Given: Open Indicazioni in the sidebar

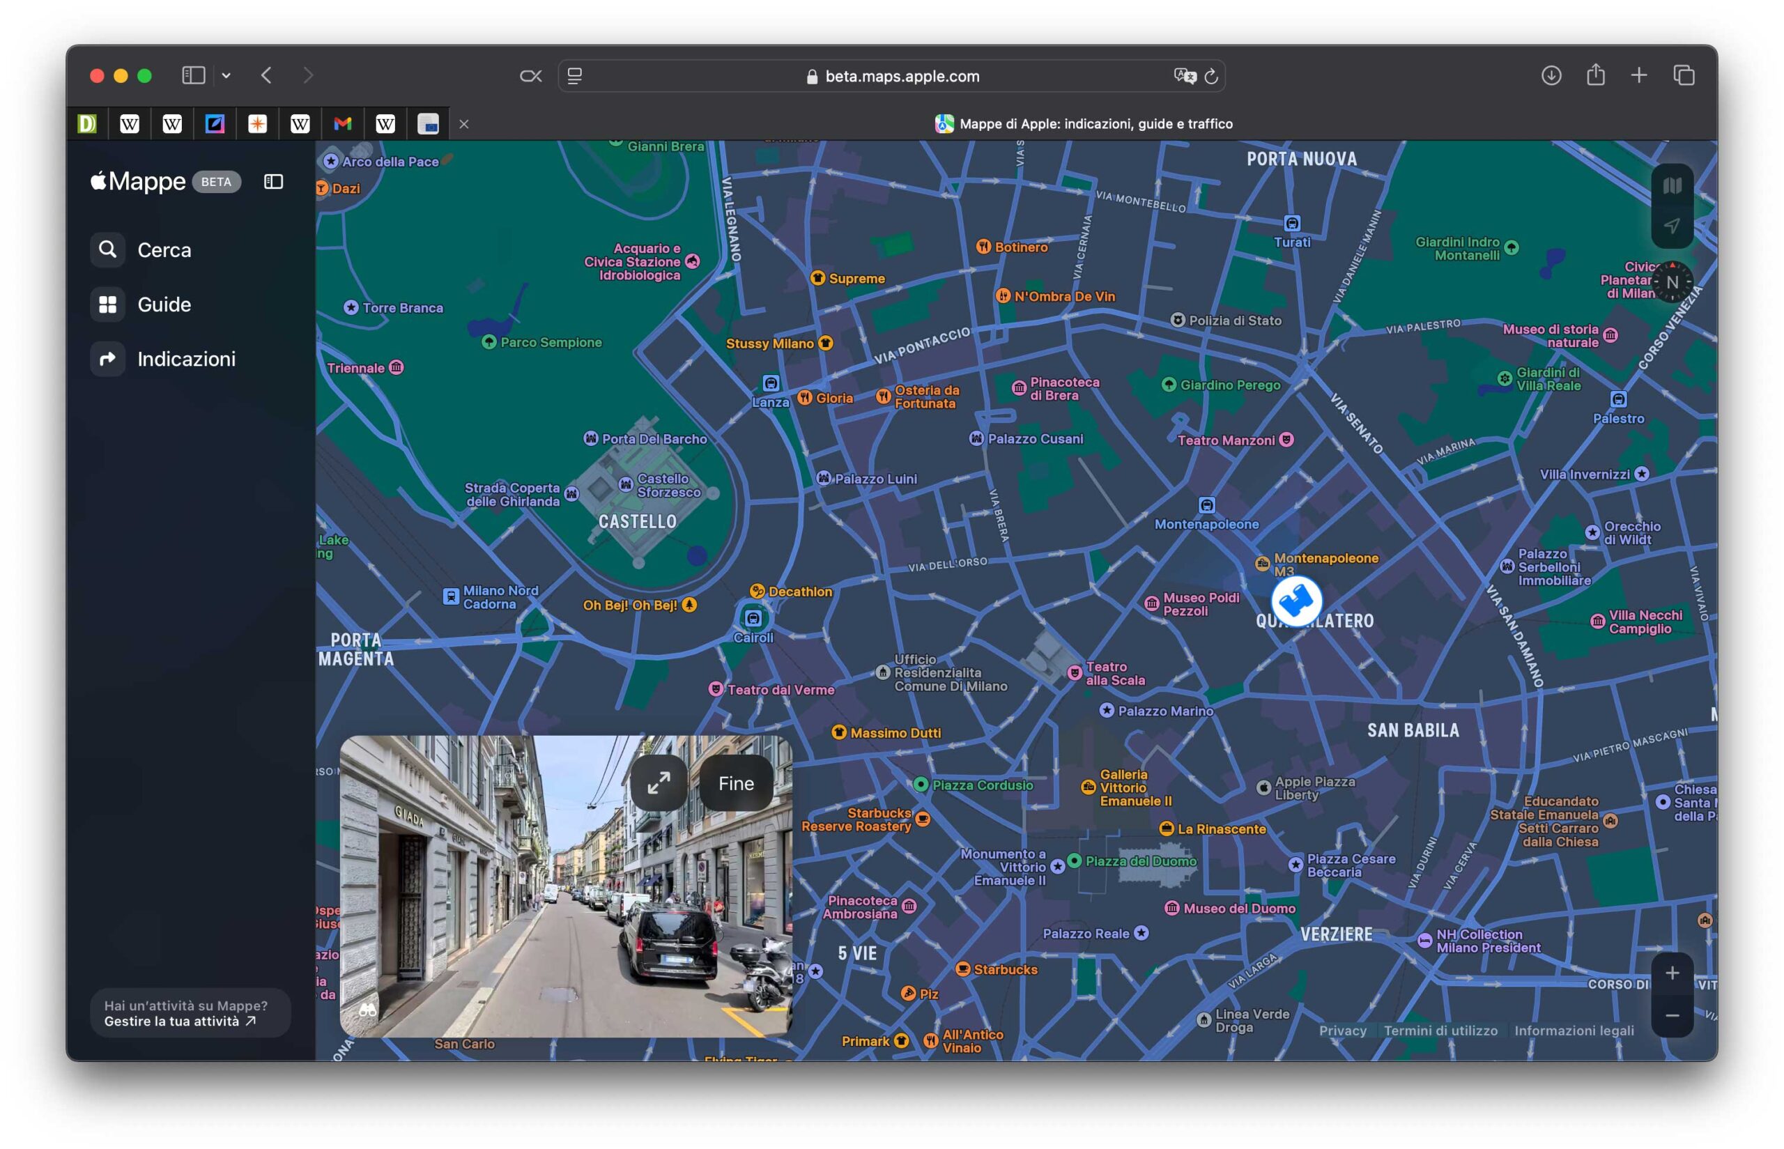Looking at the screenshot, I should point(186,359).
